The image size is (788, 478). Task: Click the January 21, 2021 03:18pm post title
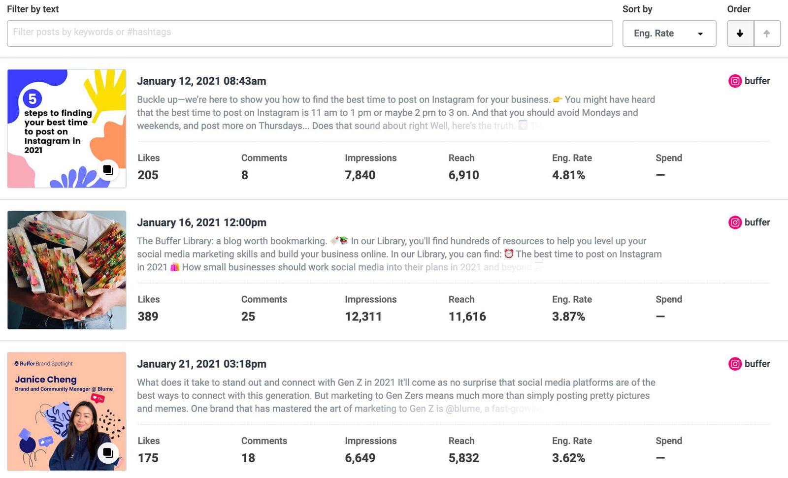click(201, 364)
